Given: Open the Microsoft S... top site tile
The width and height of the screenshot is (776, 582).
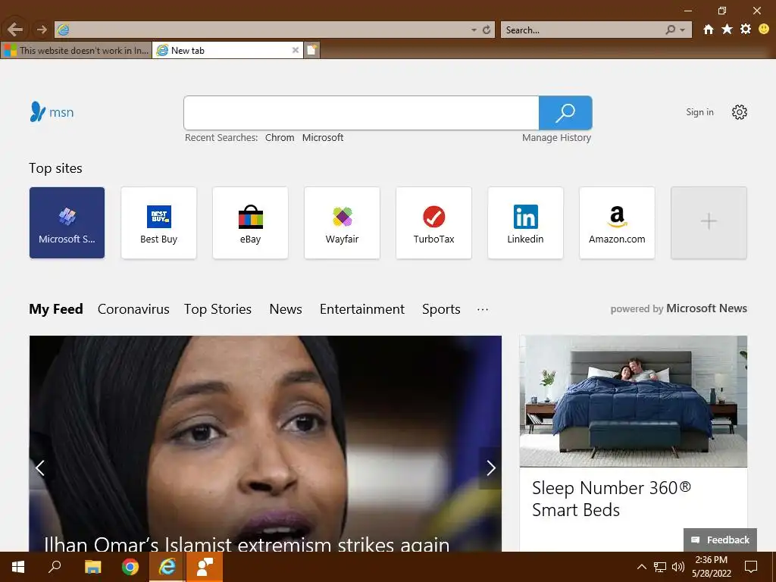Looking at the screenshot, I should [x=67, y=223].
